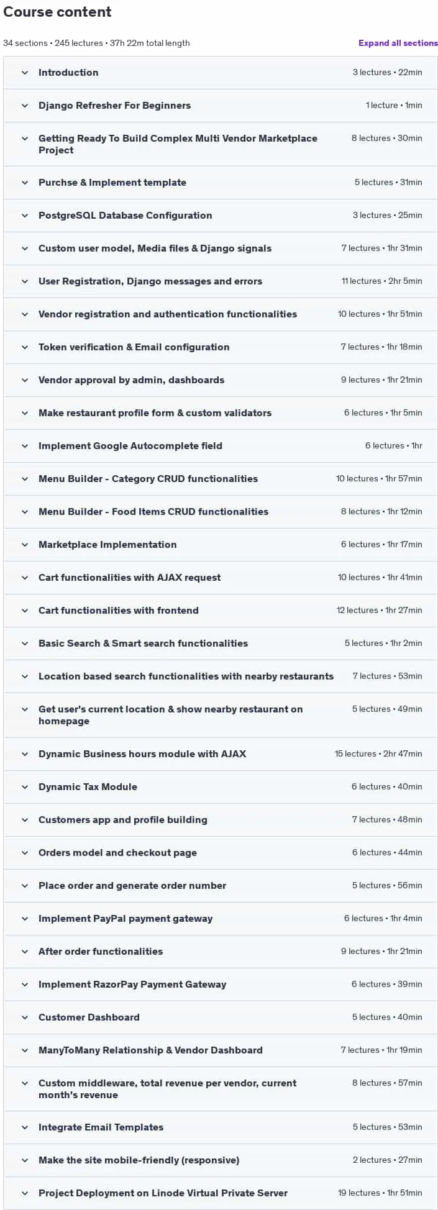
Task: Expand Marketplace Implementation section chevron
Action: (25, 545)
